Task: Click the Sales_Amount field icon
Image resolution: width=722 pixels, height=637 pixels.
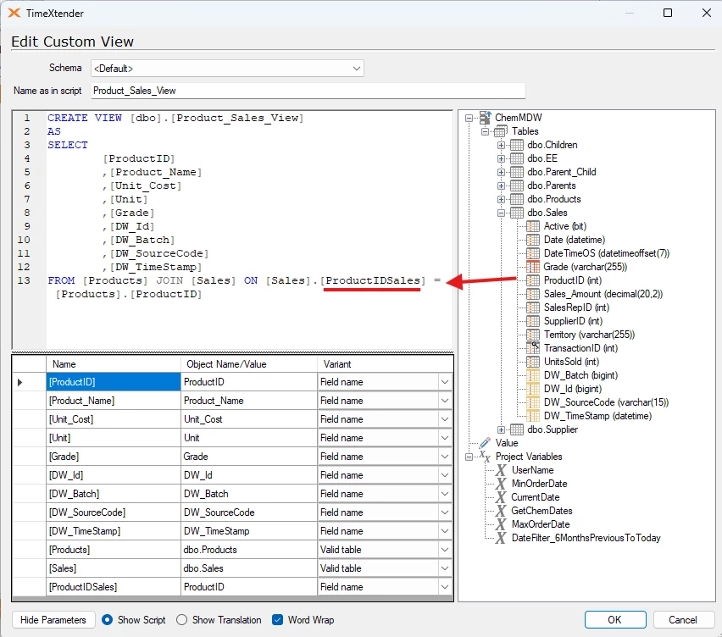Action: click(x=533, y=294)
